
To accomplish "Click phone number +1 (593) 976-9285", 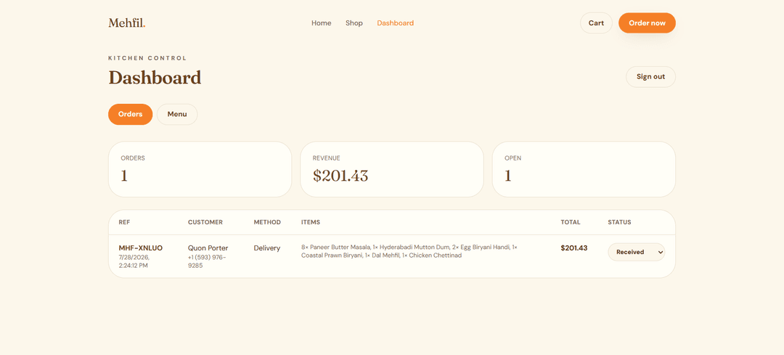I will [207, 261].
